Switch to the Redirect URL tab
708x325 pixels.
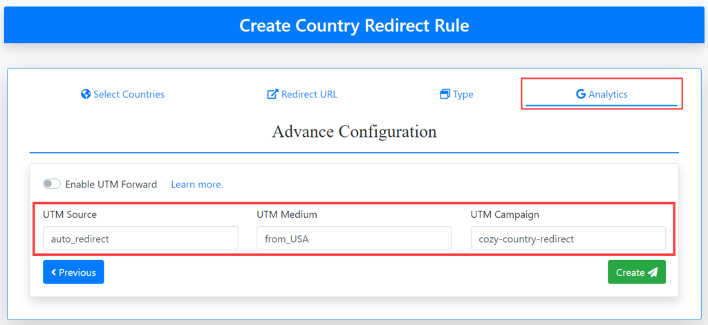[x=303, y=94]
